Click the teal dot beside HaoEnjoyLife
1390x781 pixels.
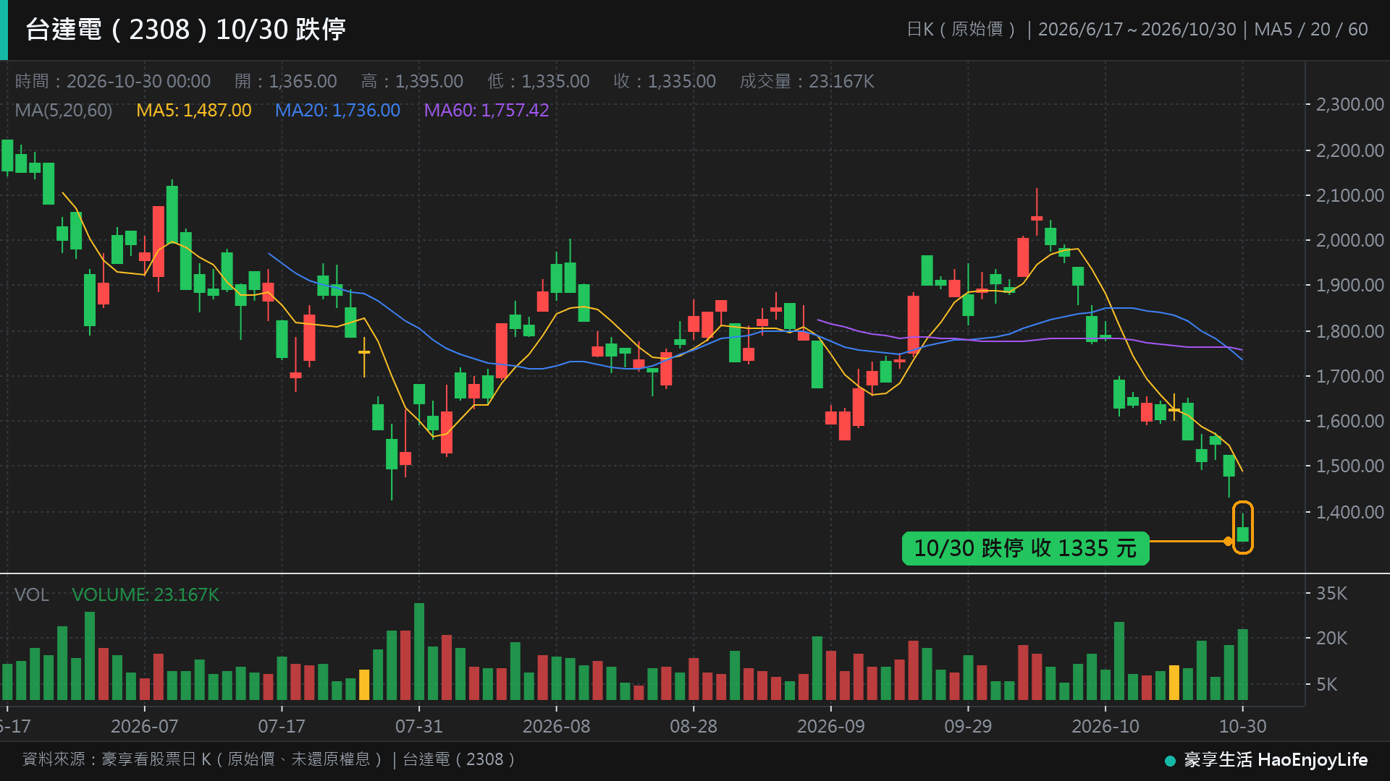1170,761
